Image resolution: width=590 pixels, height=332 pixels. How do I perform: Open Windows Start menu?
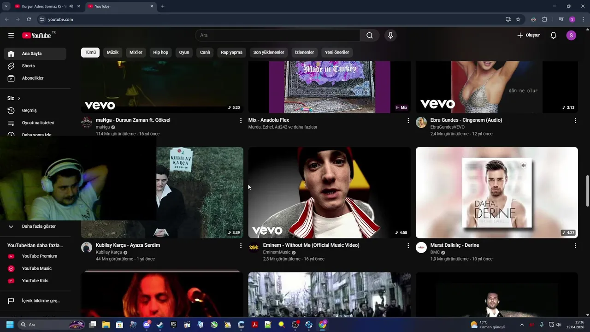pos(10,325)
